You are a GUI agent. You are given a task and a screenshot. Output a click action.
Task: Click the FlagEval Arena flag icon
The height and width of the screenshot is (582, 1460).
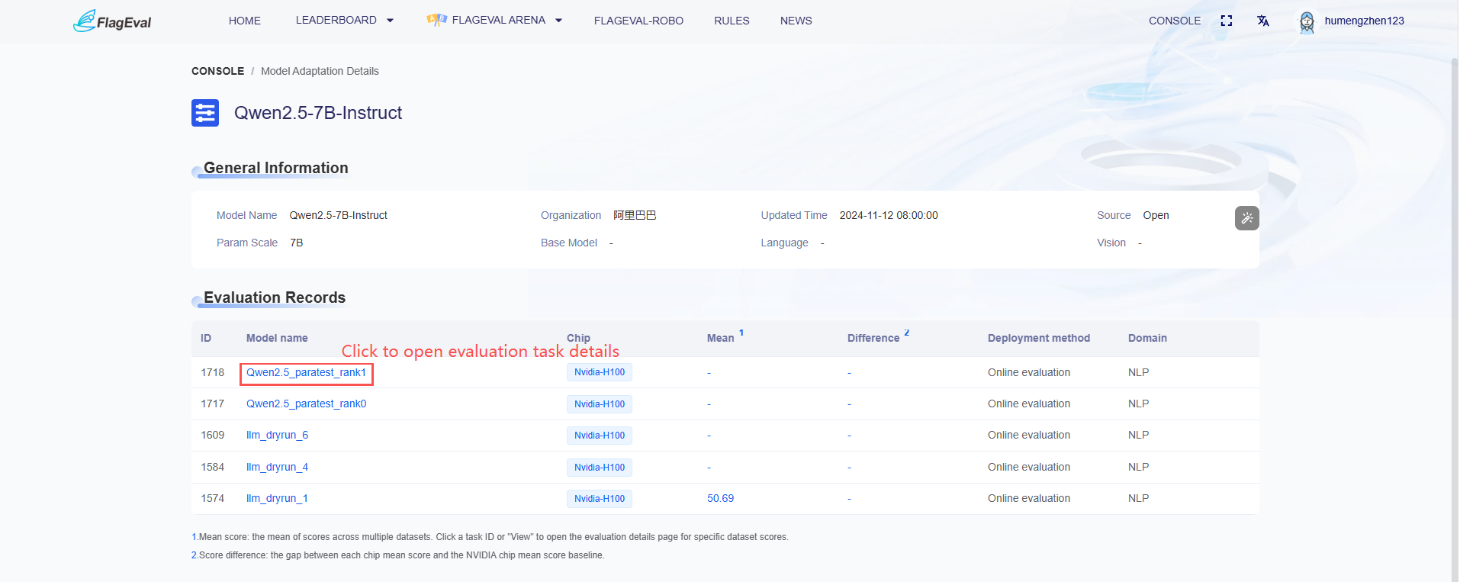pyautogui.click(x=436, y=20)
